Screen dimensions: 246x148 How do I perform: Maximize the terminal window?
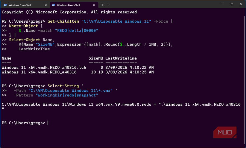pos(232,4)
